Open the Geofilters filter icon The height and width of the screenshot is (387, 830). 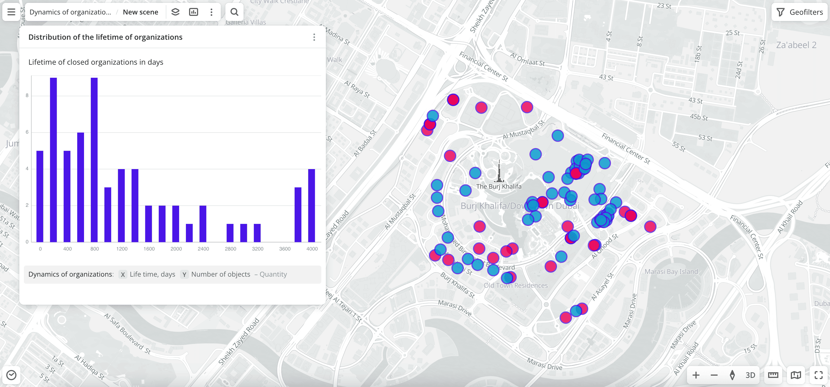pos(781,12)
